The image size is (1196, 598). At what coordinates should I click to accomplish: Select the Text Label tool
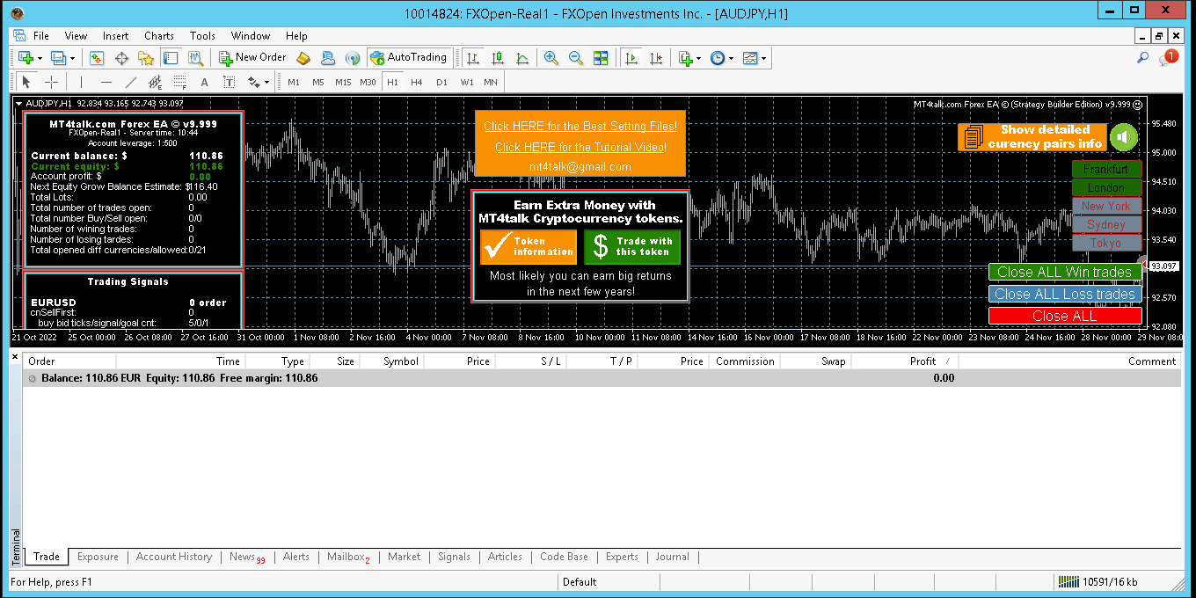click(229, 82)
